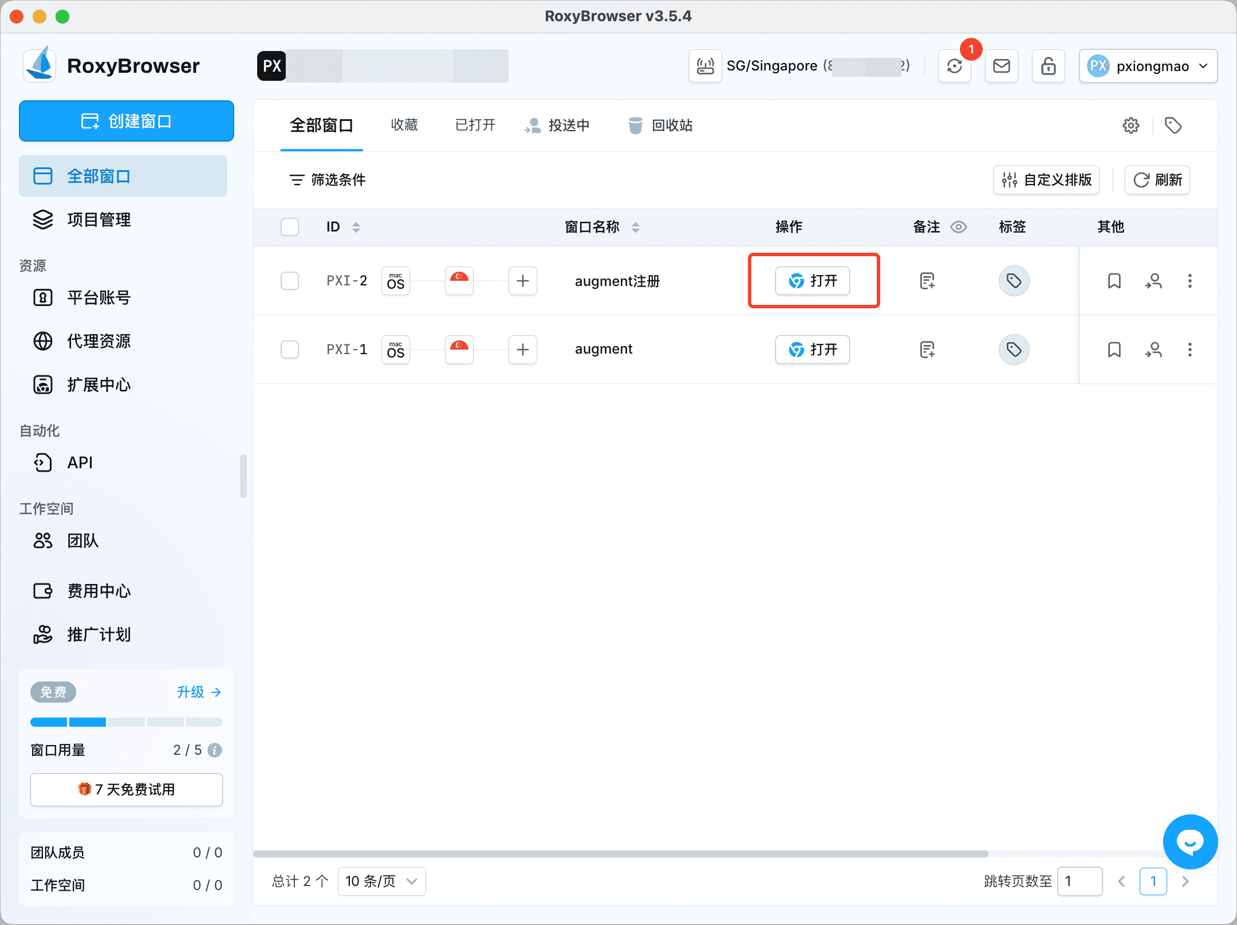Select the checkbox for the PXI-2 row
Image resolution: width=1237 pixels, height=925 pixels.
pos(290,281)
